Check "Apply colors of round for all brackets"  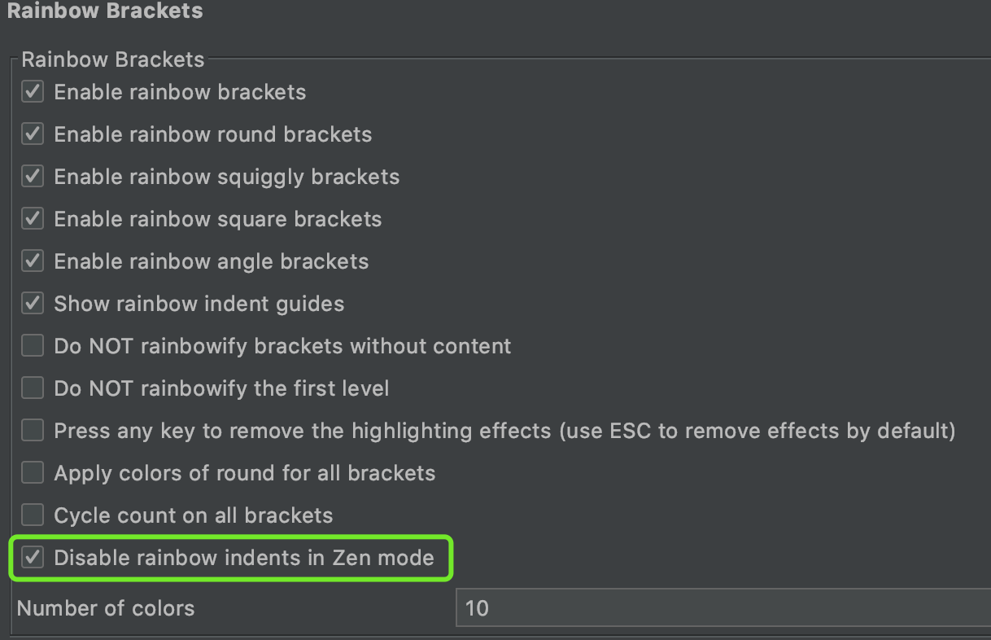(x=32, y=472)
